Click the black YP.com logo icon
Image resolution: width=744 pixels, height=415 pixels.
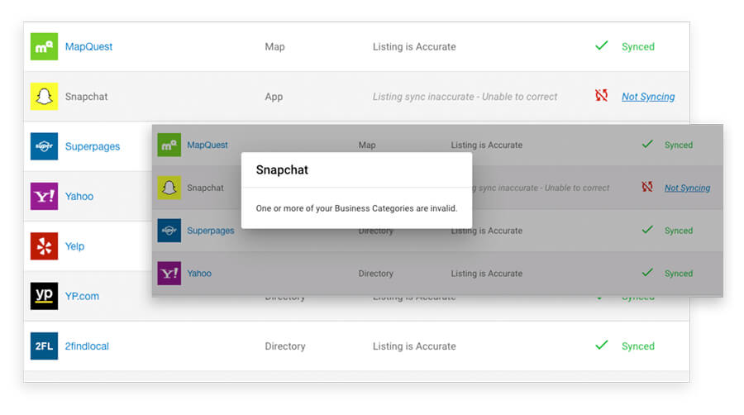coord(44,296)
